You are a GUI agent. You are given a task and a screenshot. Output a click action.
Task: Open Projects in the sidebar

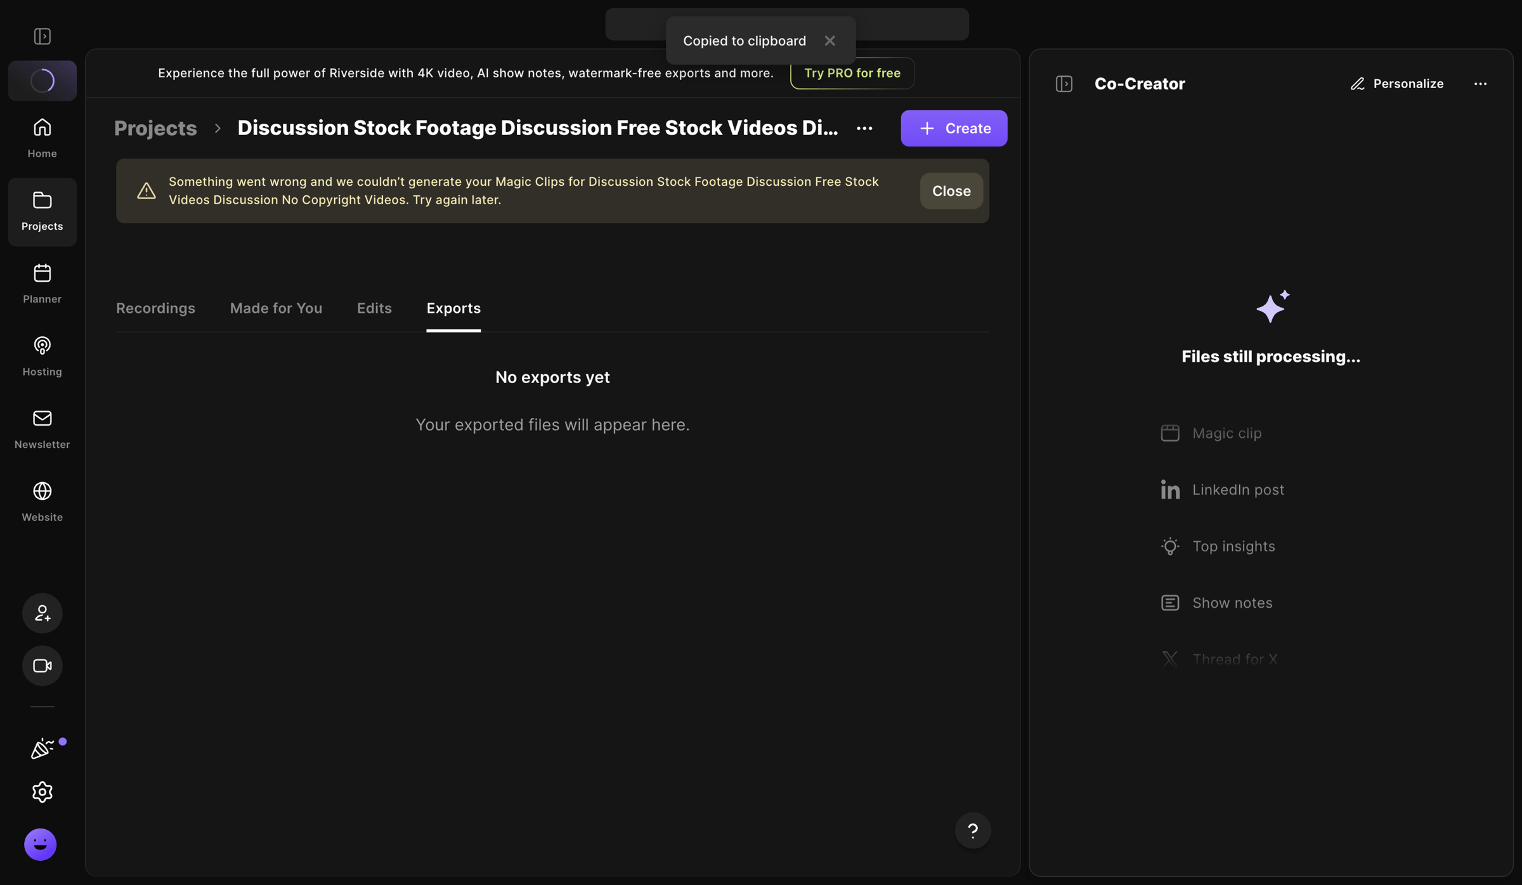pos(42,211)
